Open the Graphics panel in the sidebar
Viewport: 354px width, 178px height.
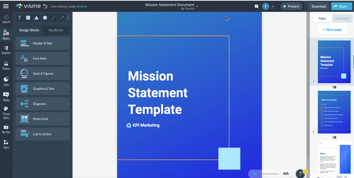pyautogui.click(x=6, y=50)
